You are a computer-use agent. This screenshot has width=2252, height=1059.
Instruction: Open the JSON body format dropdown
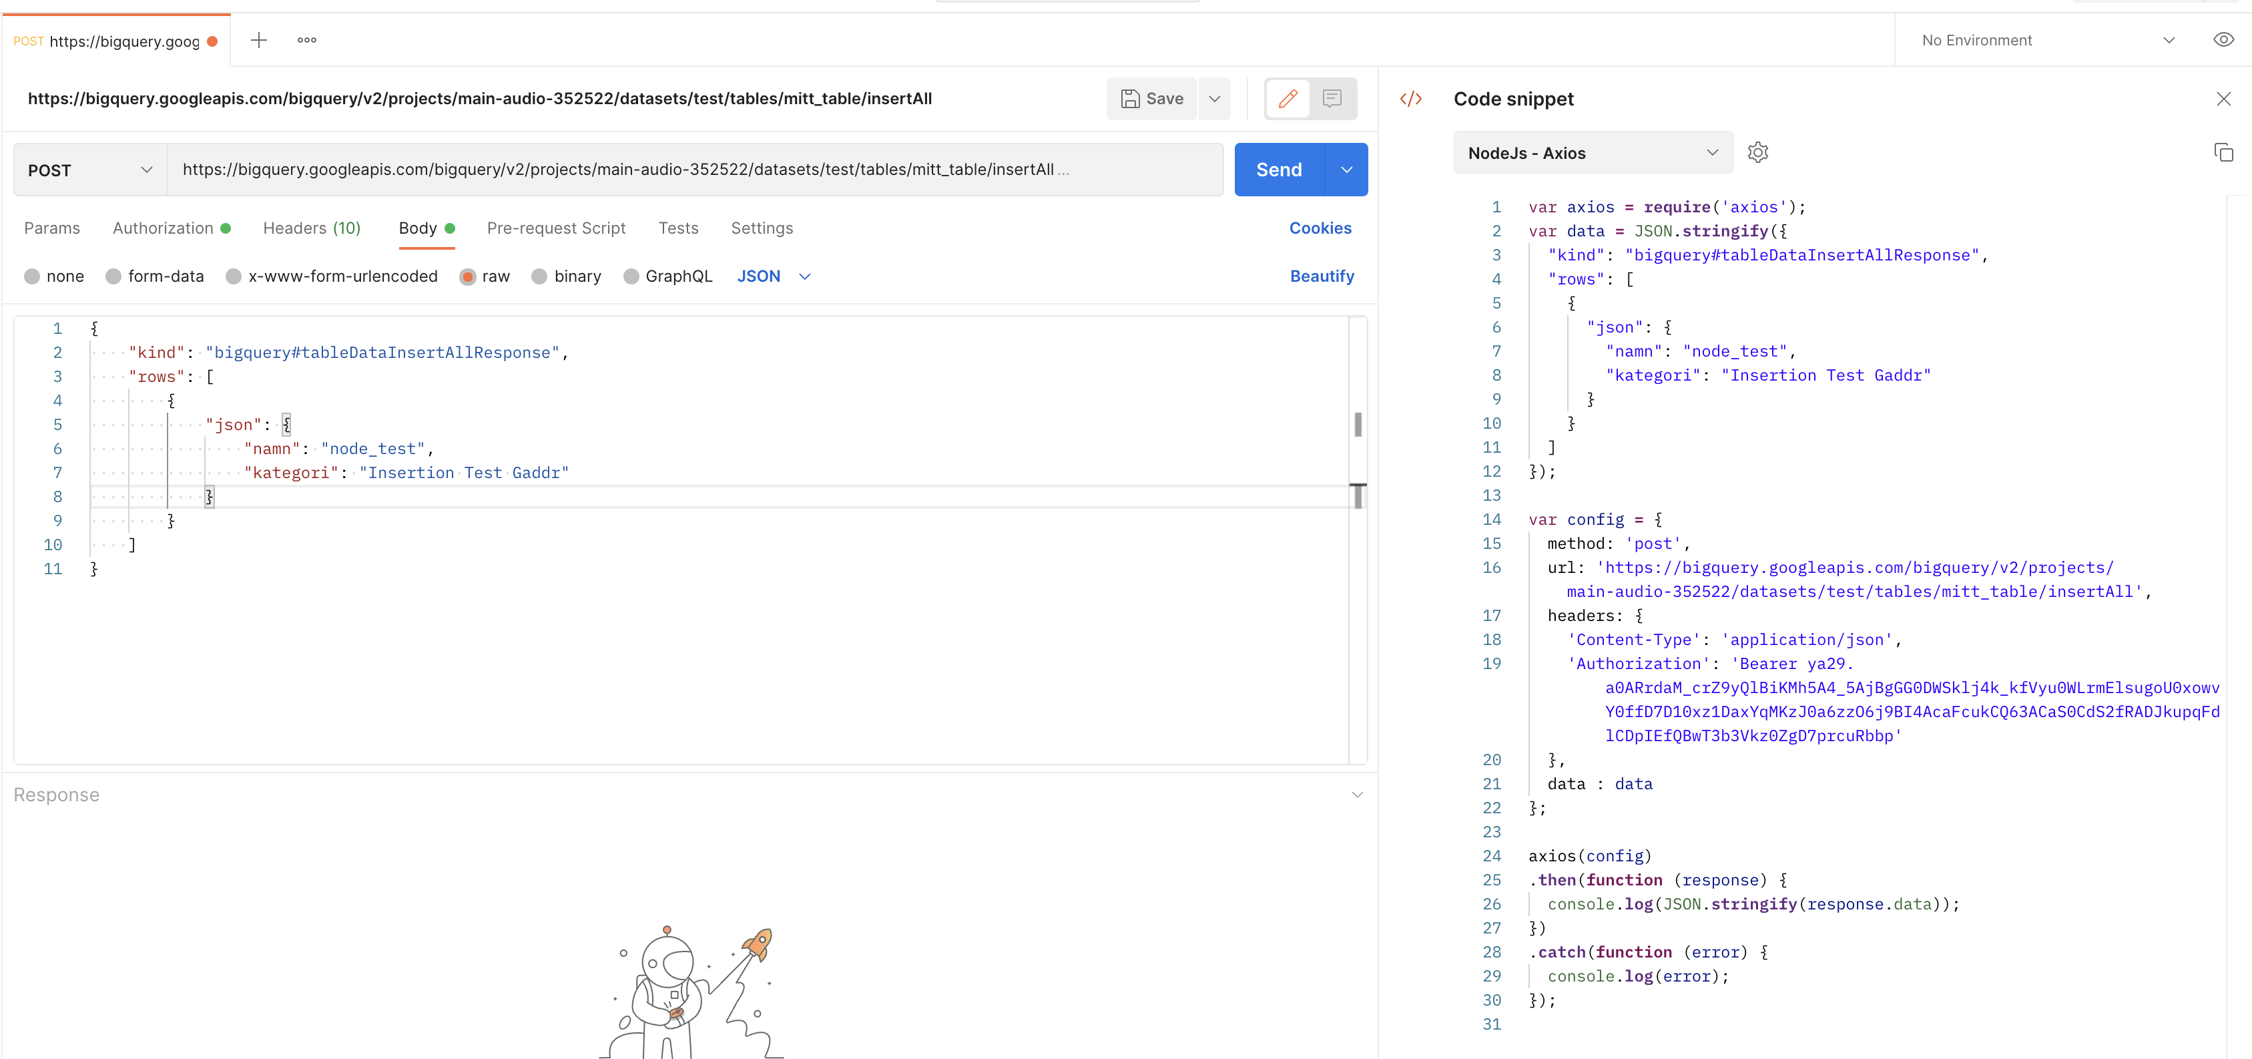(773, 276)
